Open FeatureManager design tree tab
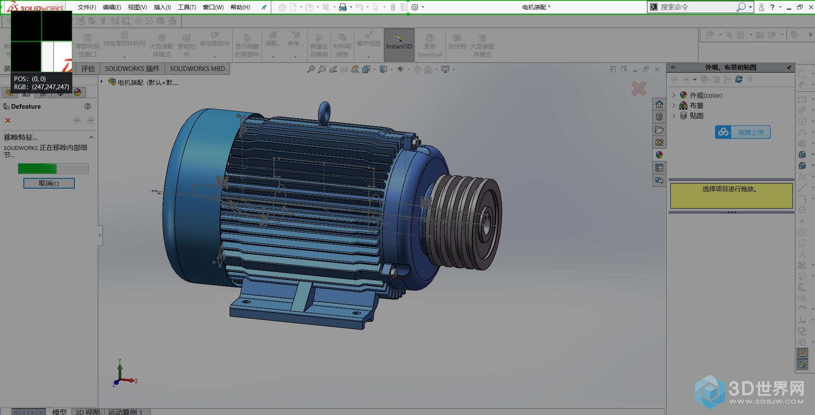Image resolution: width=815 pixels, height=415 pixels. coord(9,92)
